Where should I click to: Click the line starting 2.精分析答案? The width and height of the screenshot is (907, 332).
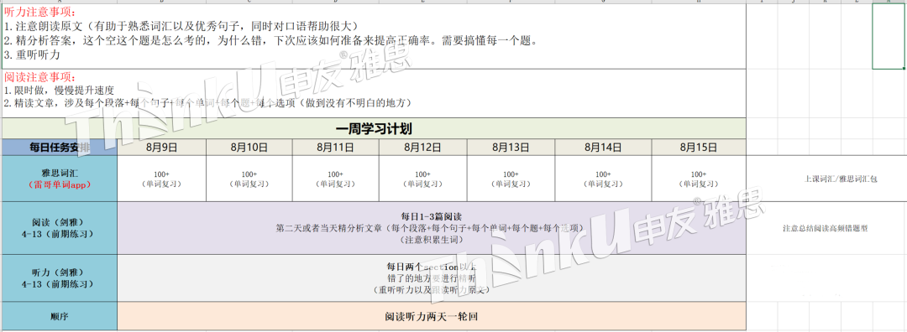(270, 41)
